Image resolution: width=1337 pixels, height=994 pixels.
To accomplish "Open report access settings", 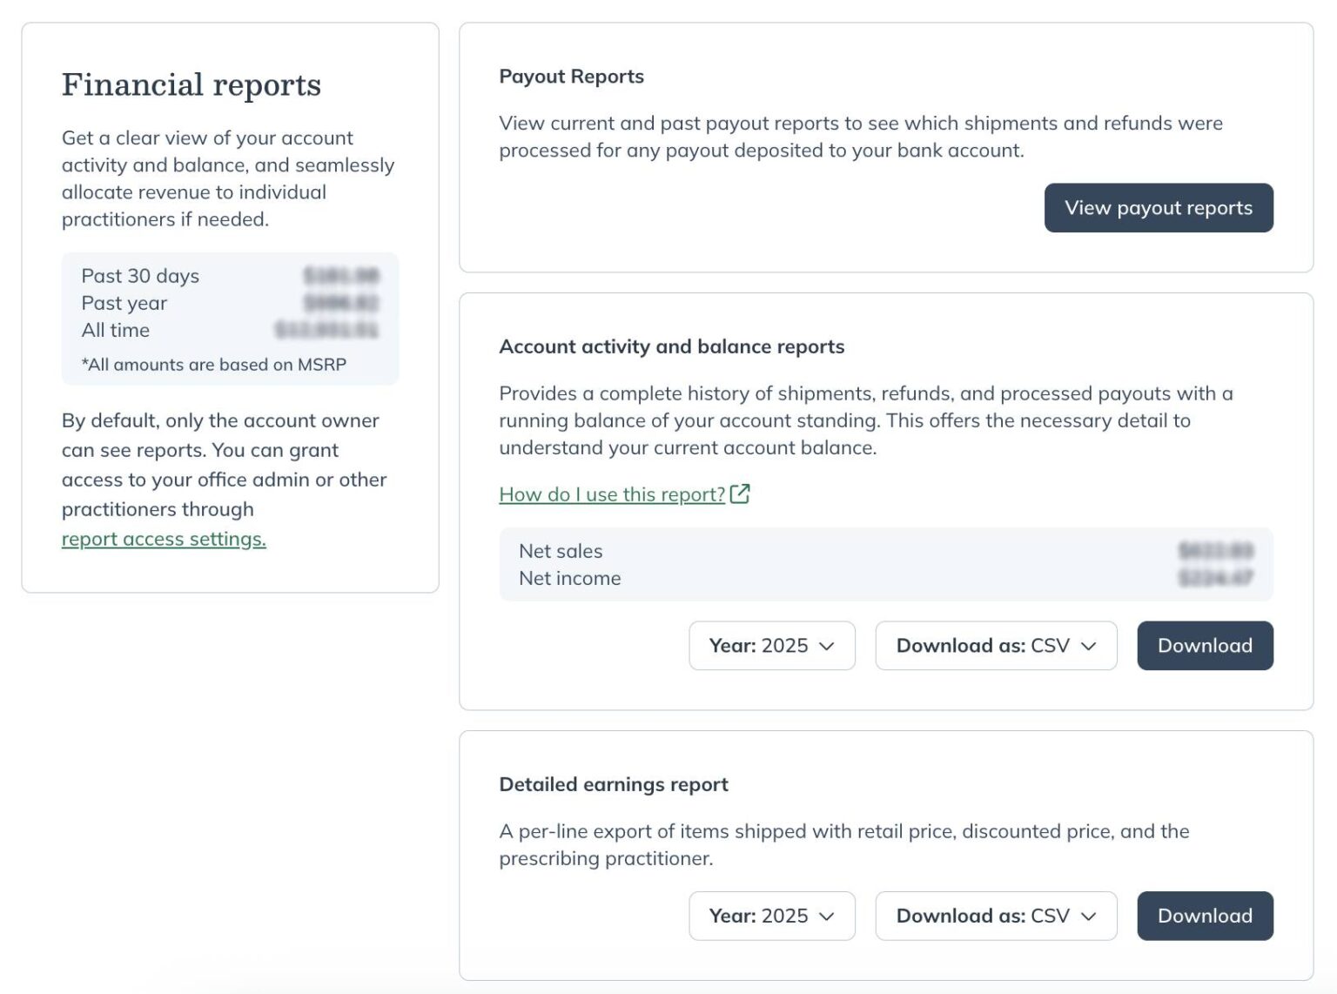I will pyautogui.click(x=164, y=538).
